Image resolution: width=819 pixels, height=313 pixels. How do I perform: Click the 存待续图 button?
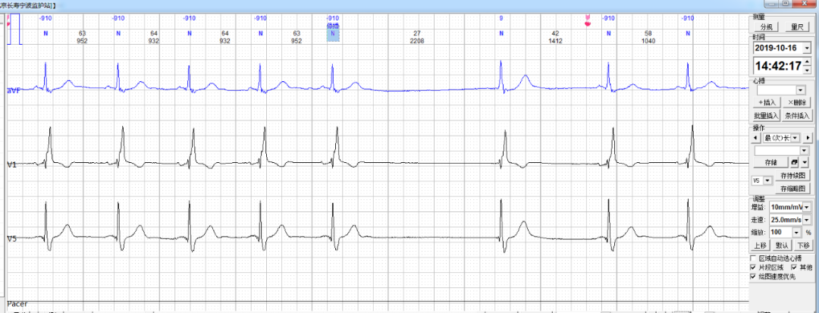(x=793, y=175)
